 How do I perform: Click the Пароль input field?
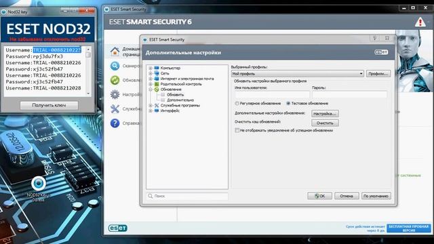[x=350, y=94]
